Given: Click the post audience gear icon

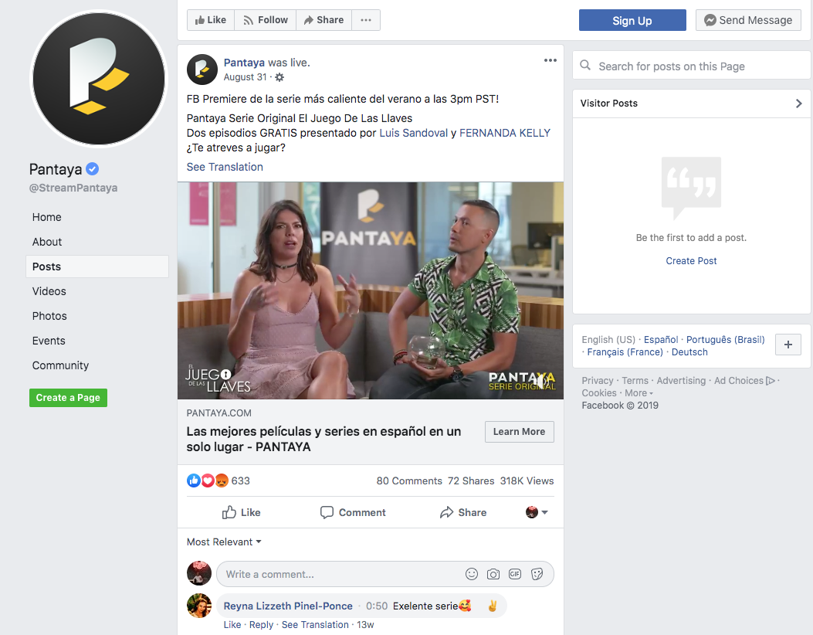Looking at the screenshot, I should [279, 77].
